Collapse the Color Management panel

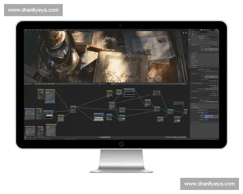195,108
